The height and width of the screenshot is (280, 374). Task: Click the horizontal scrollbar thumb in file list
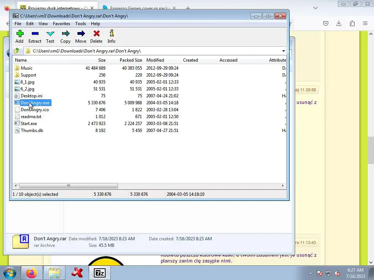tap(68, 186)
